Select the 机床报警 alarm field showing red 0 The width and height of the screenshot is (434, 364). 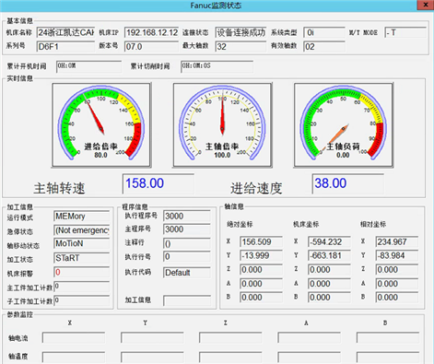(x=82, y=272)
